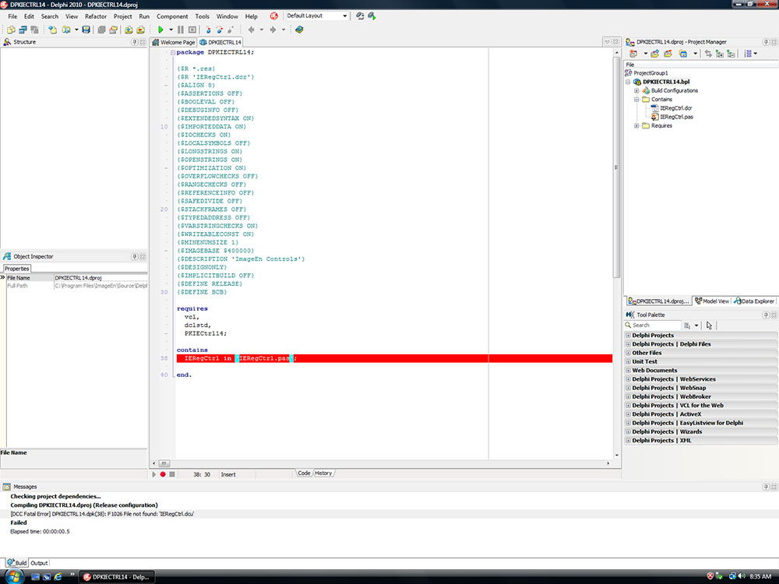Screen dimensions: 779x584
Task: Pin the Structure panel
Action: click(x=134, y=42)
